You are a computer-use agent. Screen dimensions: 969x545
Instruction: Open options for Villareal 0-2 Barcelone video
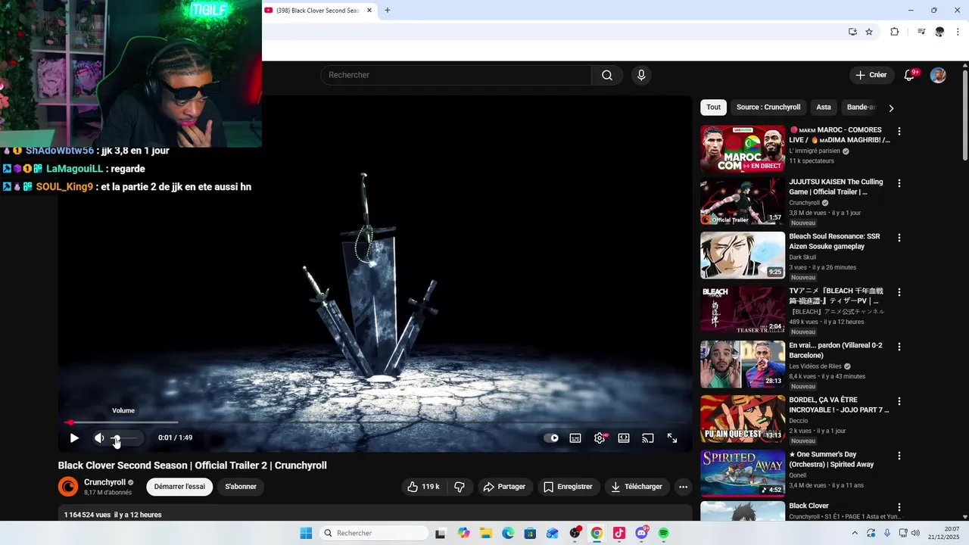click(899, 347)
